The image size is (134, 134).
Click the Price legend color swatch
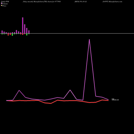(x=2, y=5)
